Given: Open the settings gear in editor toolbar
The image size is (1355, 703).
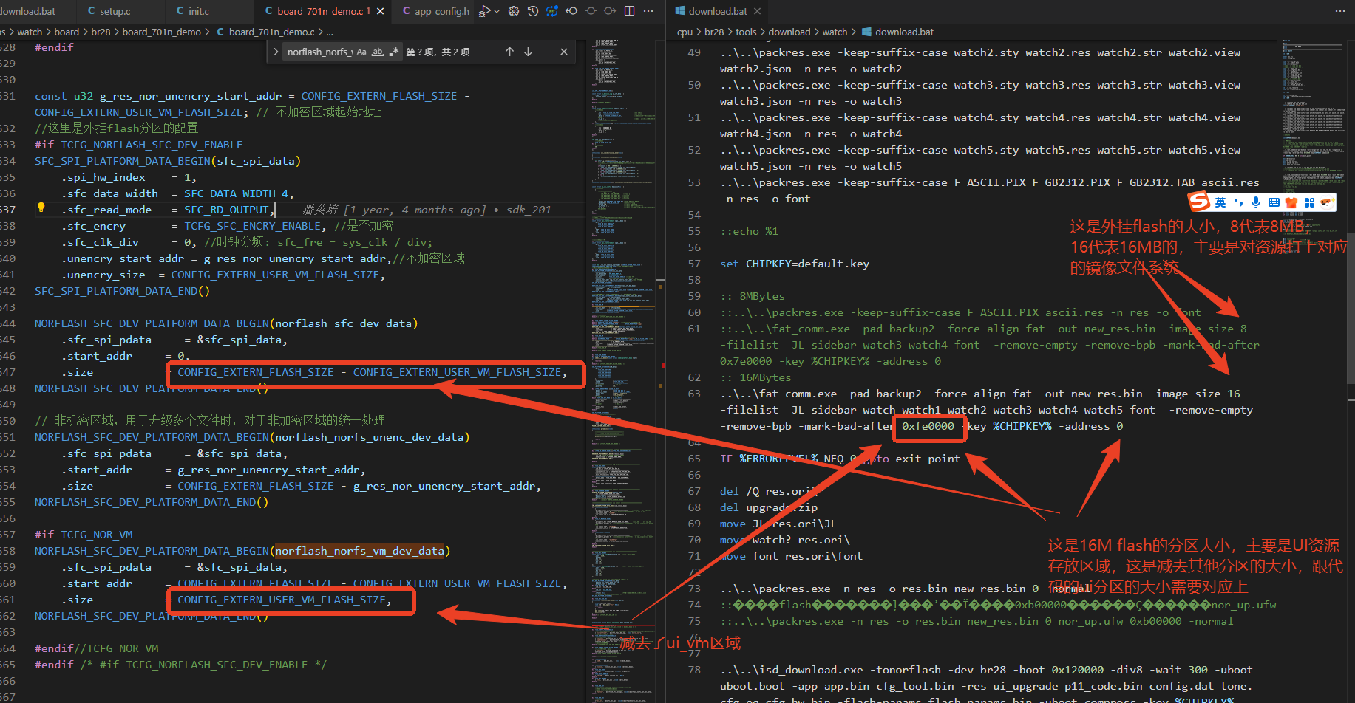Looking at the screenshot, I should point(514,11).
